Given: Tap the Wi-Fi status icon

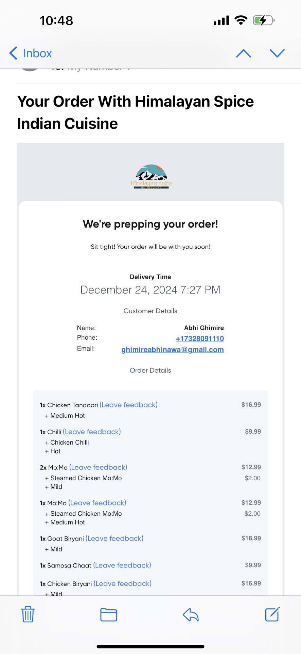Looking at the screenshot, I should pos(241,20).
